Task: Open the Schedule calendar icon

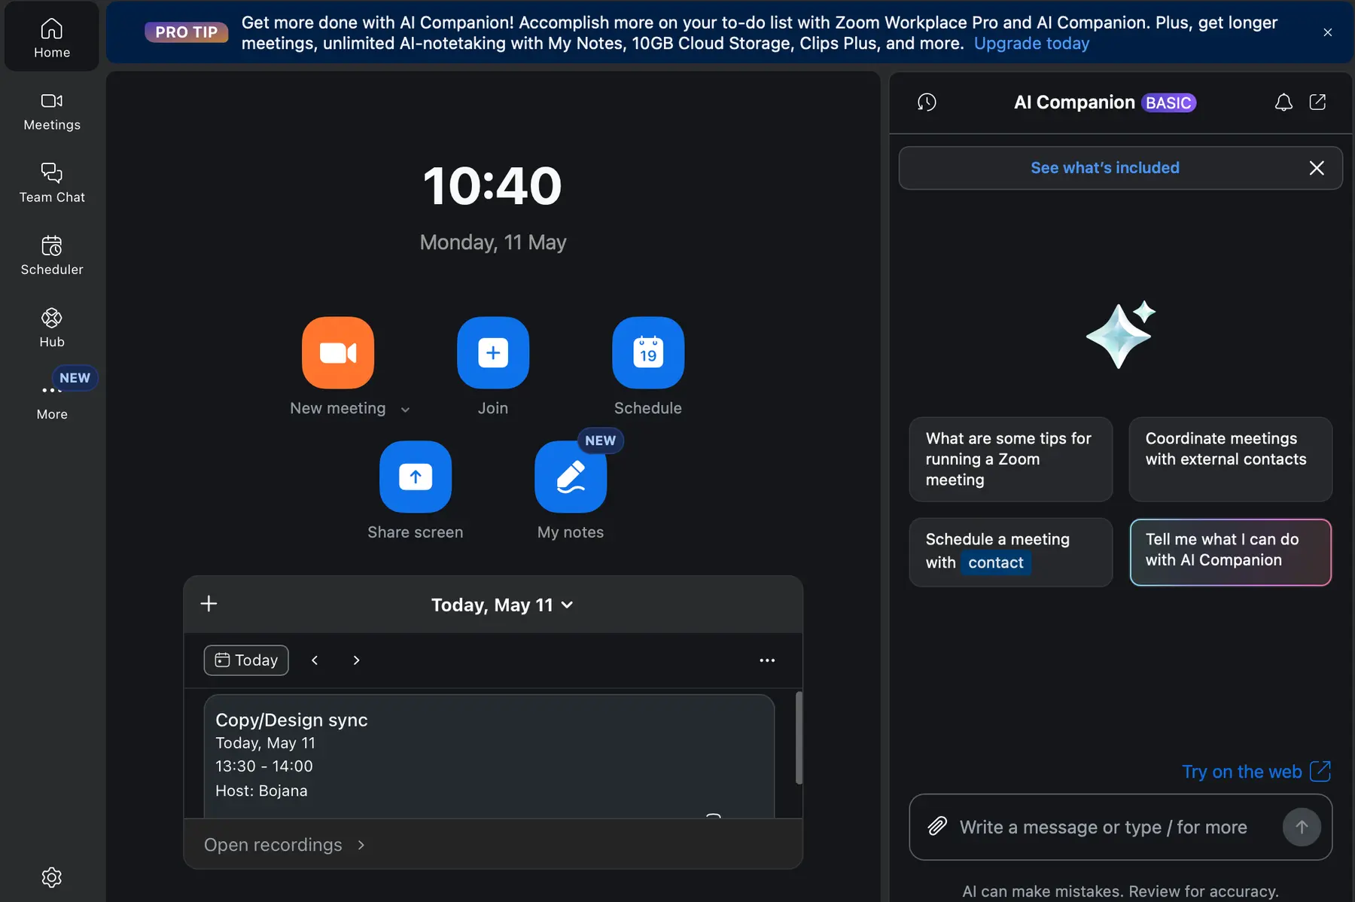Action: 648,352
